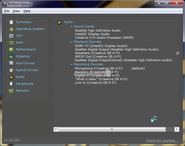Click the Optical Drives disc icon
The image size is (185, 146).
11,70
